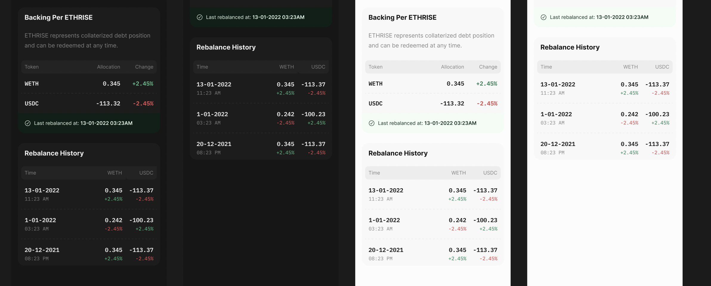Image resolution: width=711 pixels, height=286 pixels.
Task: Click check-circle icon in light top rebalanced banner
Action: [x=544, y=17]
